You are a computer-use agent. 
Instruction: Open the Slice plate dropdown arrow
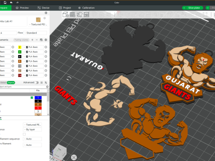coord(184,8)
